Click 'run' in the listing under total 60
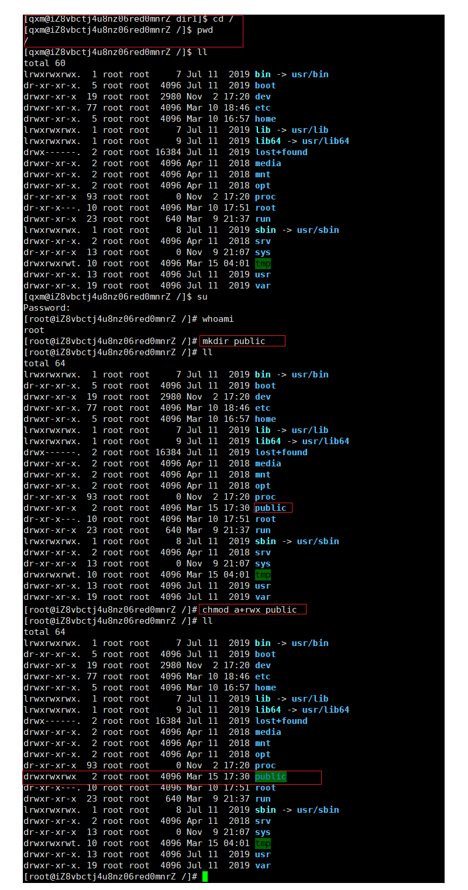468x890 pixels. coord(263,219)
